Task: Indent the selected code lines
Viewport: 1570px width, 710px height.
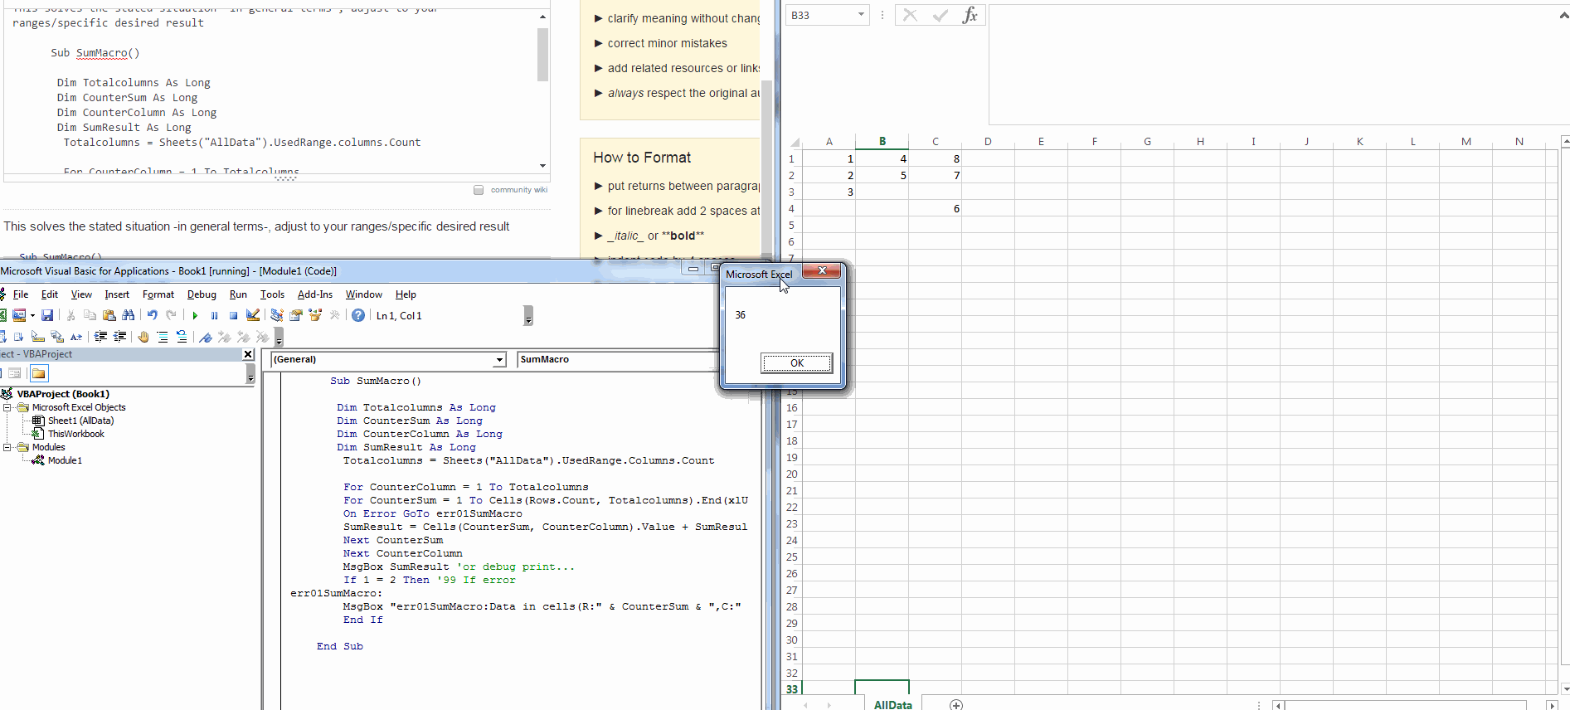Action: tap(100, 337)
